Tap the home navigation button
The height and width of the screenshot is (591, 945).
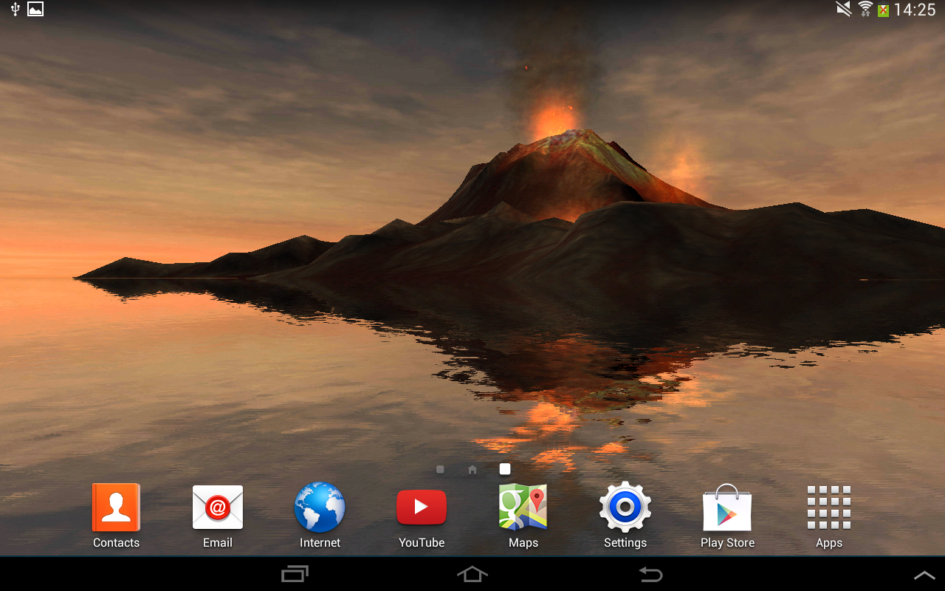coord(472,574)
